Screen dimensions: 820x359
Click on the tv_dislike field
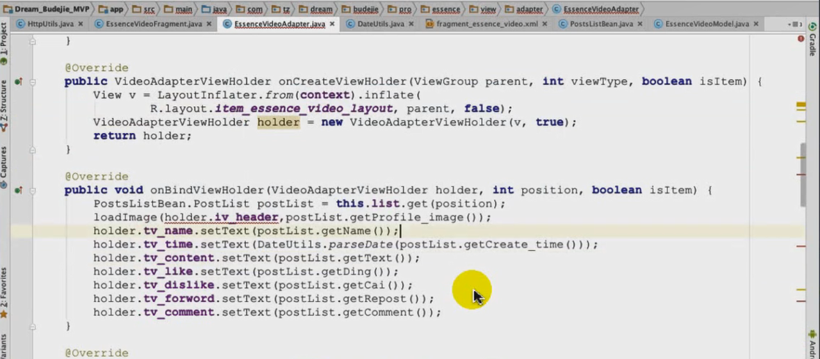(179, 285)
